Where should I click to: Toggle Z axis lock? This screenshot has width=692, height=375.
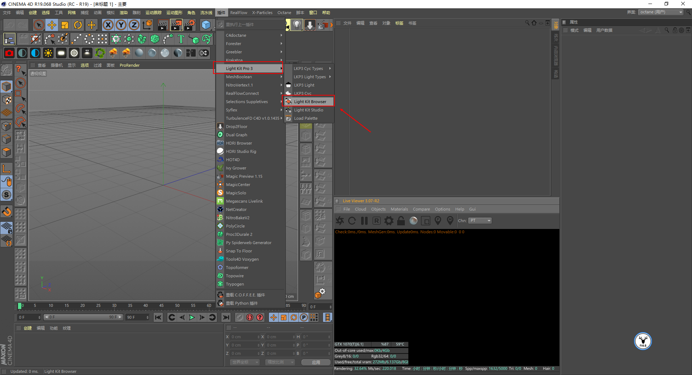(x=134, y=25)
